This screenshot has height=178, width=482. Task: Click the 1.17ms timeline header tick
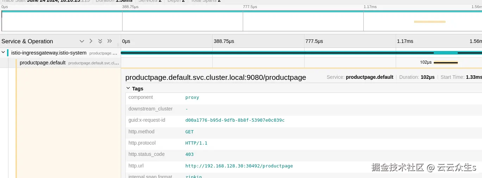[x=405, y=41]
